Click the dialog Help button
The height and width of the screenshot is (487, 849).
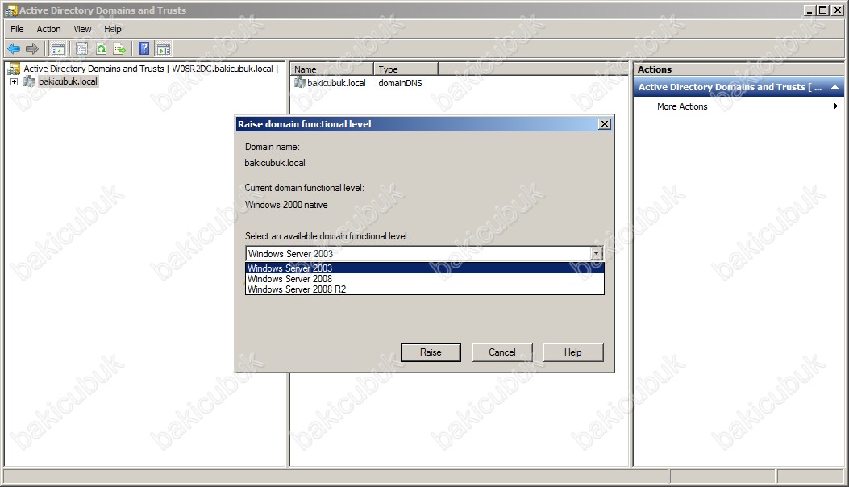pyautogui.click(x=573, y=352)
